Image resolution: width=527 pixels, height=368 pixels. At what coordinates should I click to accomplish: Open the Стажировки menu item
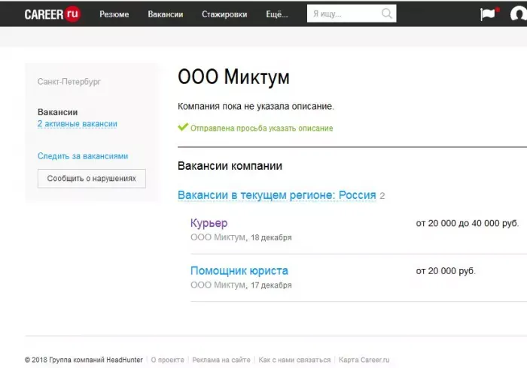pyautogui.click(x=224, y=14)
